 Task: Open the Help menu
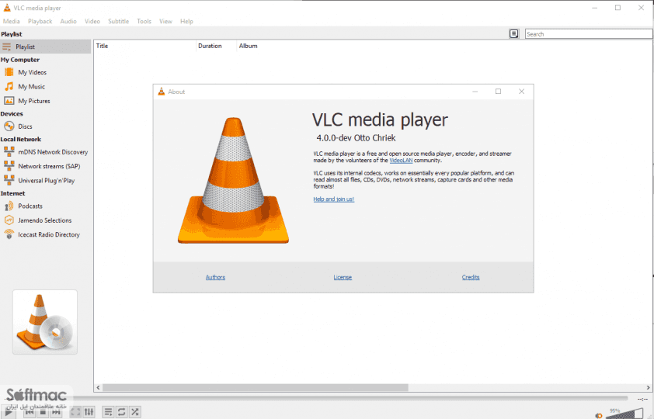click(186, 21)
